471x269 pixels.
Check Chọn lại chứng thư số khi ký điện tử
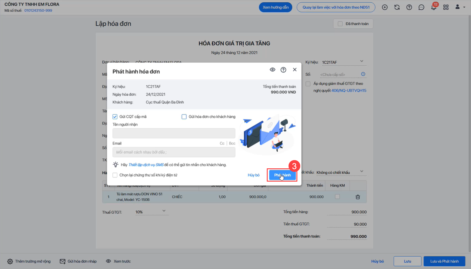coord(115,175)
